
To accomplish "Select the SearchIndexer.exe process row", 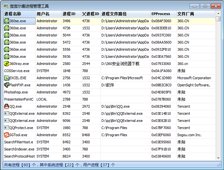I will click(x=109, y=149).
